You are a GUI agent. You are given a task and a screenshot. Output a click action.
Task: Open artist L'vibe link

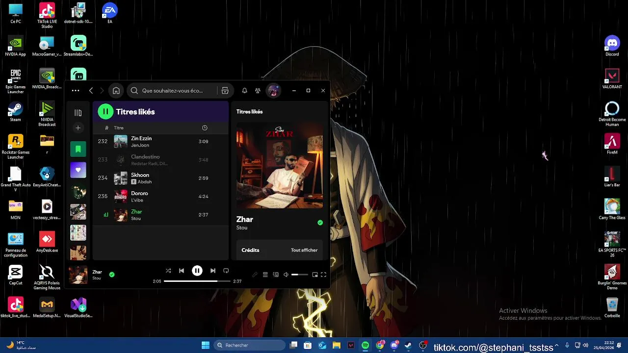coord(137,201)
